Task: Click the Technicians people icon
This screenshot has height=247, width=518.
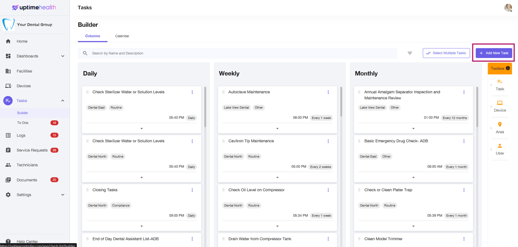Action: (x=8, y=165)
